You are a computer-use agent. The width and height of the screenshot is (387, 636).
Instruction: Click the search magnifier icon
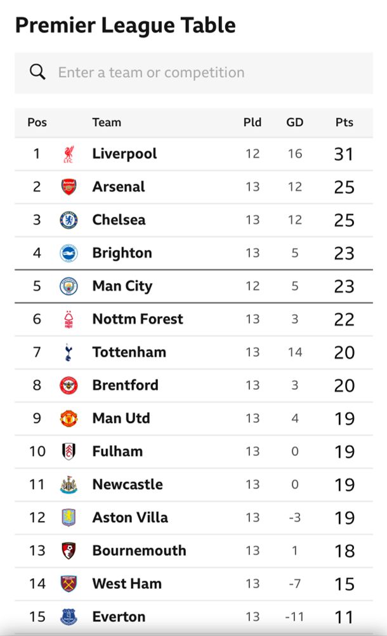[37, 72]
